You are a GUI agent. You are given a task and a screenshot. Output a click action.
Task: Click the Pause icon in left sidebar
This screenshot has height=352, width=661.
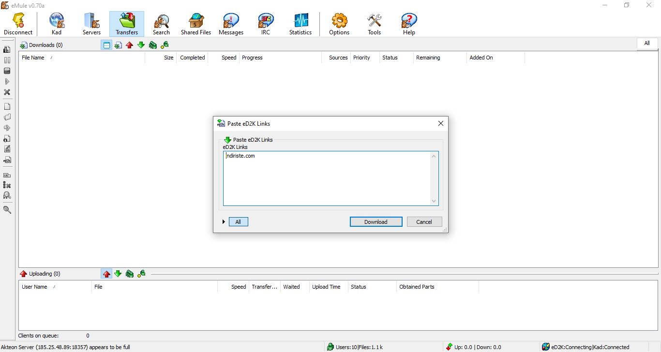click(7, 60)
